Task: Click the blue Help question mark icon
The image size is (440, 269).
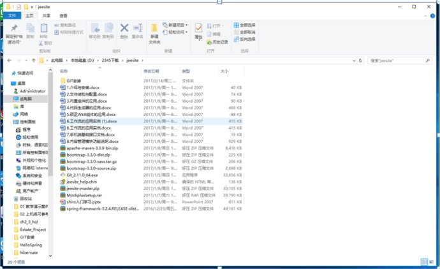Action: point(432,16)
